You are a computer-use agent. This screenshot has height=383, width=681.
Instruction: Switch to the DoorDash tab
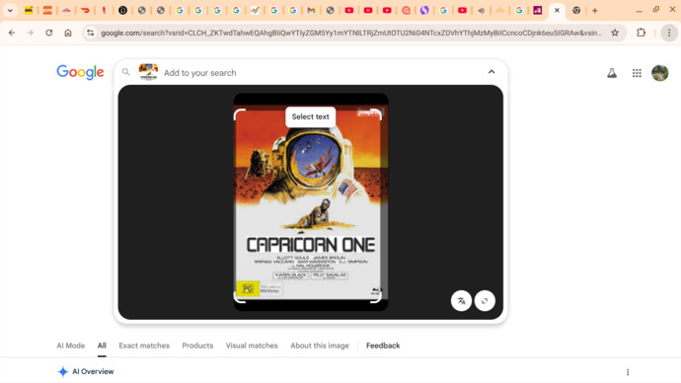click(x=85, y=11)
